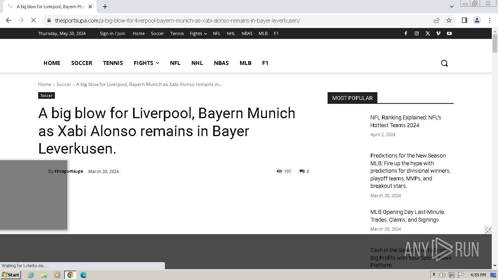
Task: Open File Explorer folder from taskbar
Action: (x=44, y=275)
